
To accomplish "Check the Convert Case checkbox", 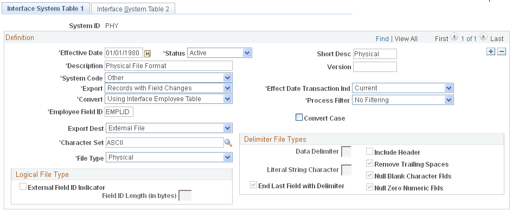I will 299,117.
